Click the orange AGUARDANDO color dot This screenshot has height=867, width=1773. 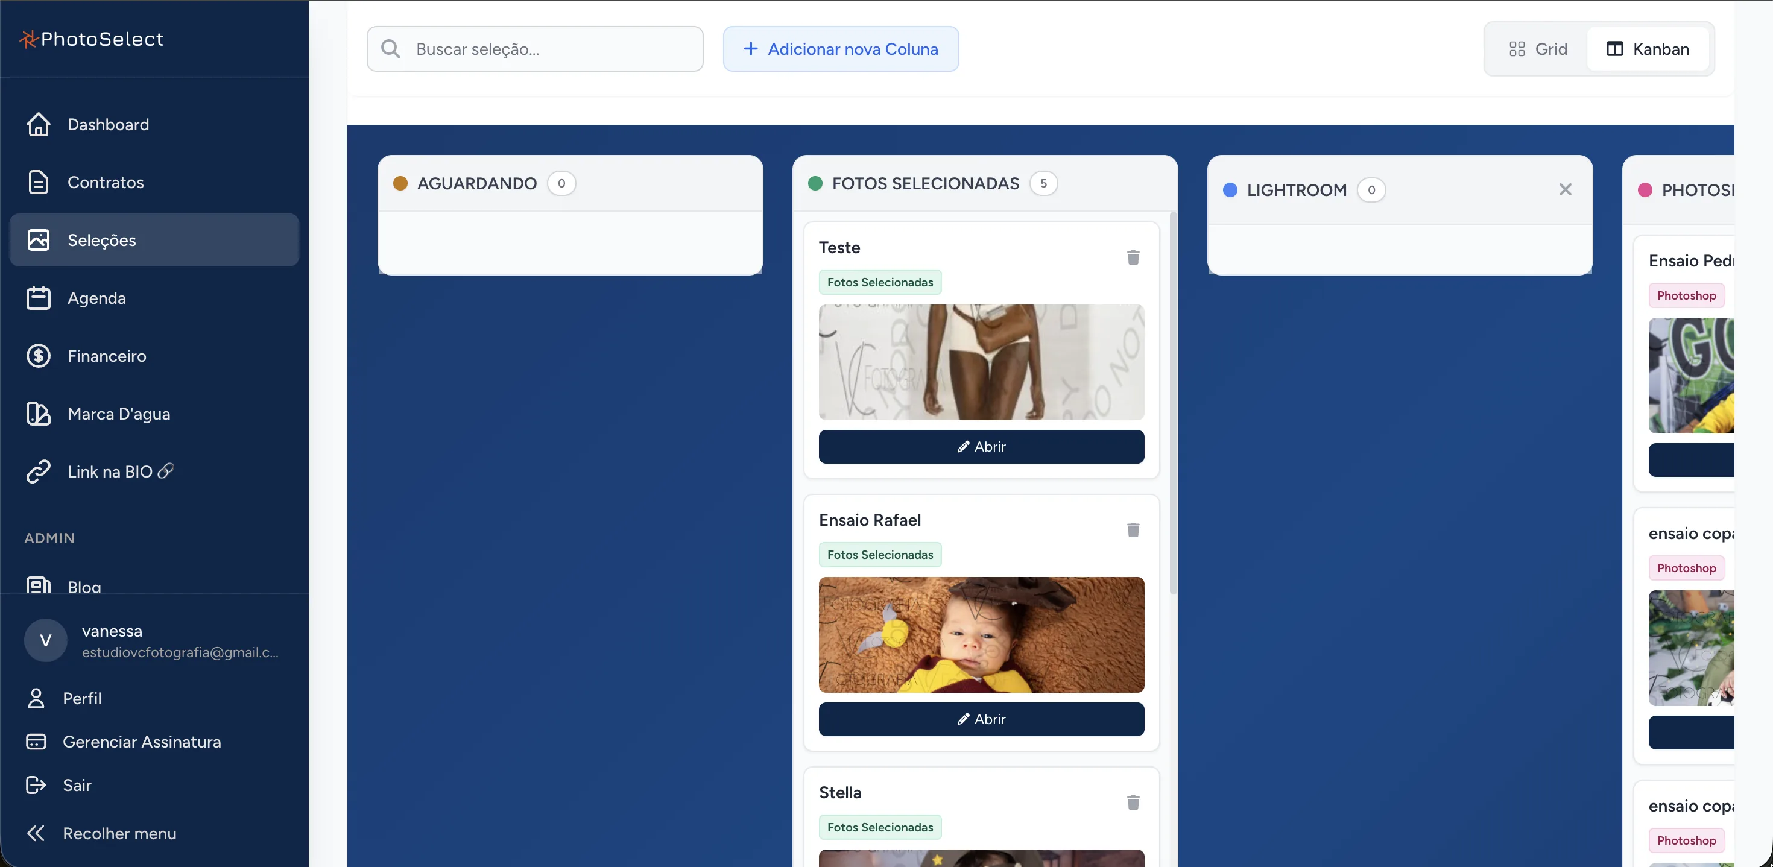pos(400,183)
